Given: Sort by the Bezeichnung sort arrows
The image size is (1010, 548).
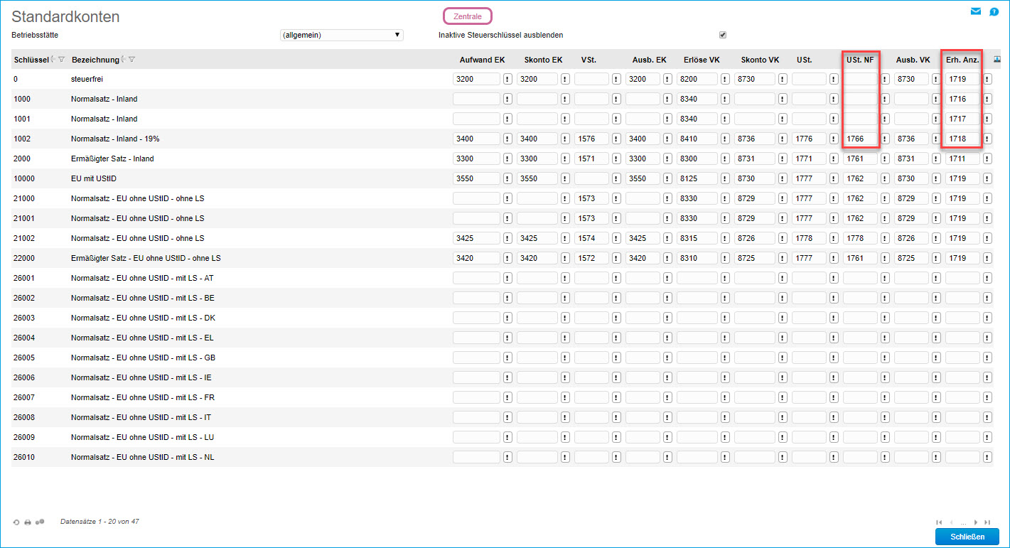Looking at the screenshot, I should (x=124, y=60).
